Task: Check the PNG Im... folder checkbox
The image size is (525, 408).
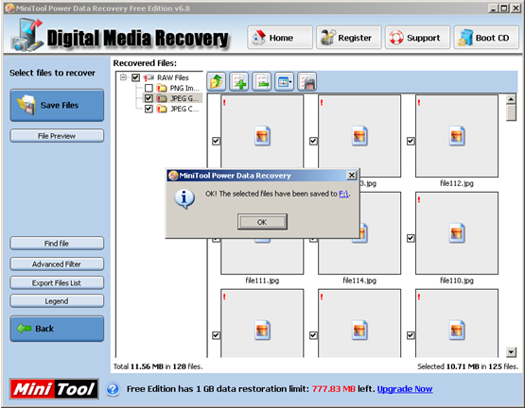Action: (x=149, y=88)
